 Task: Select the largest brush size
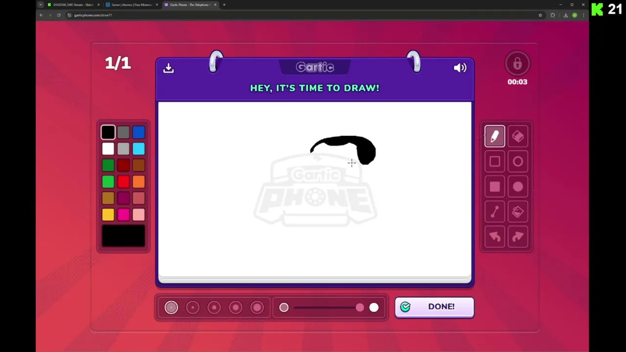(257, 307)
